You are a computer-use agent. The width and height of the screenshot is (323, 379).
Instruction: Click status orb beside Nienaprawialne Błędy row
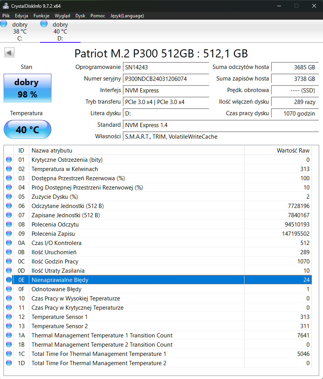[9, 280]
